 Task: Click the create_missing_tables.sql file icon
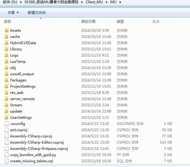(7, 161)
